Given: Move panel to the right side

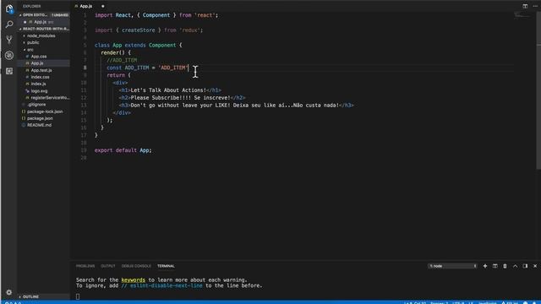Looking at the screenshot, I should tap(525, 266).
